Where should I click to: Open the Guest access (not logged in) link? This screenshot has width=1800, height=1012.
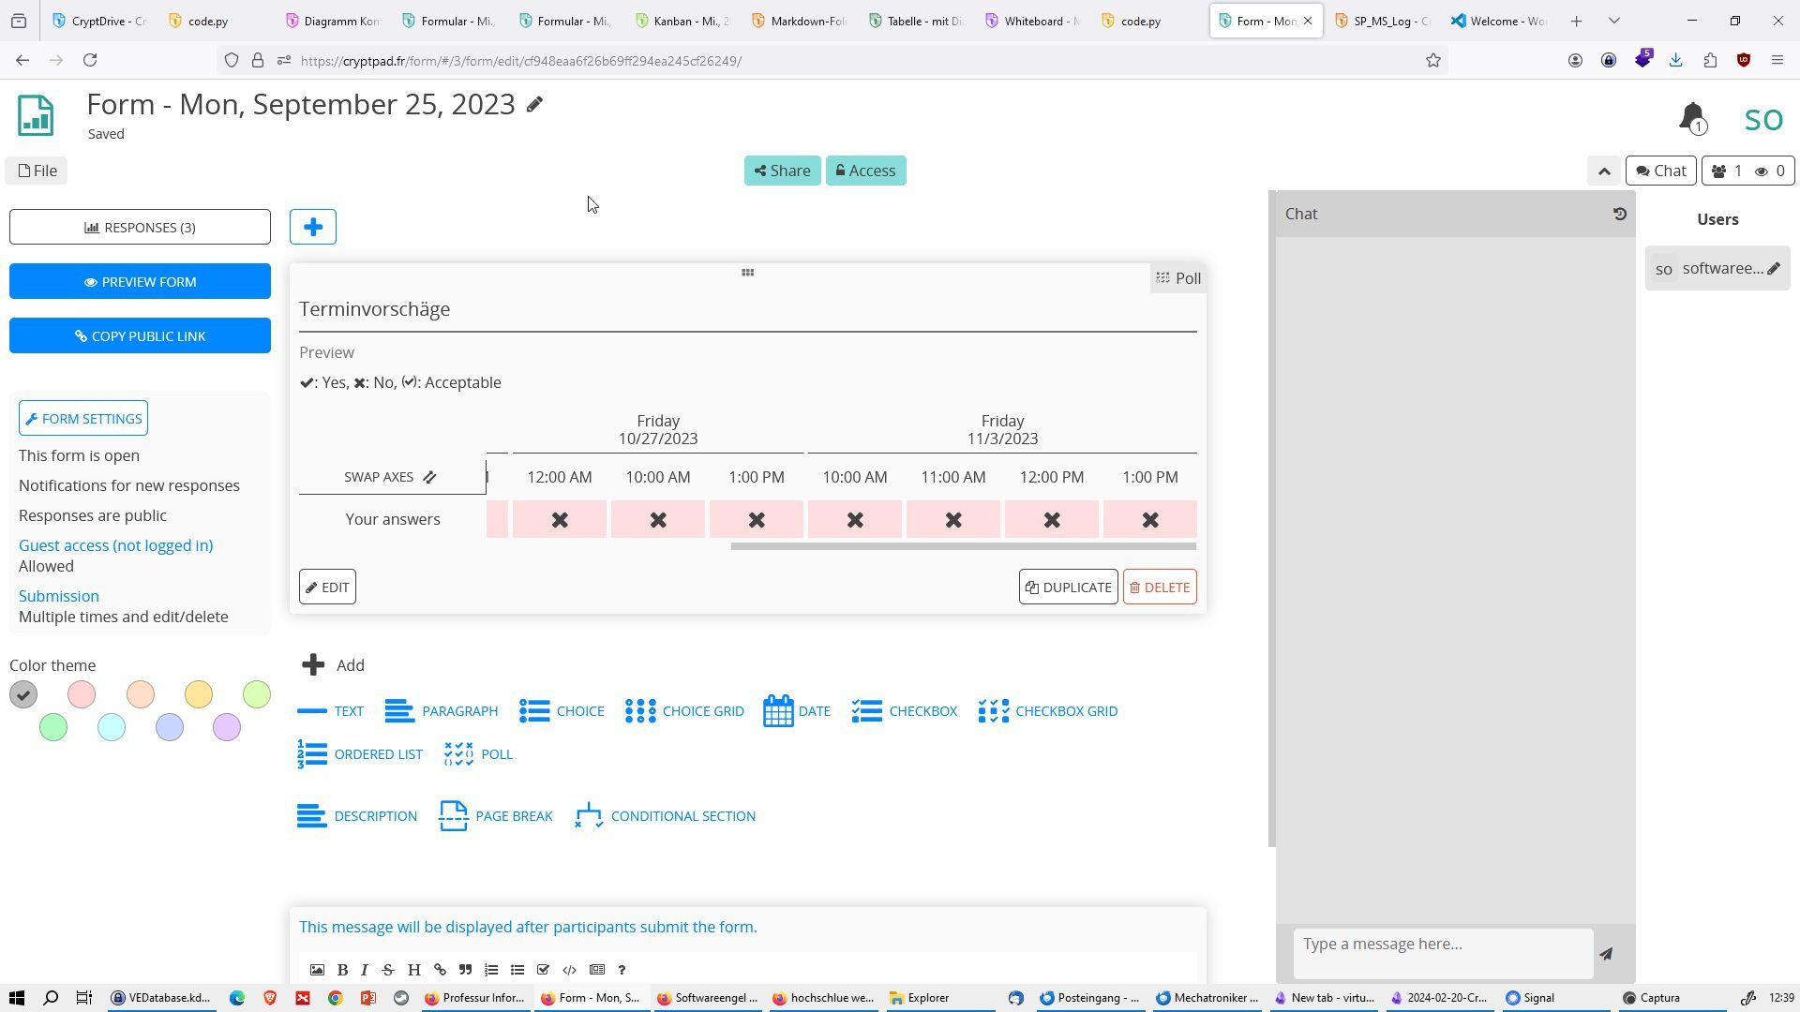click(115, 545)
